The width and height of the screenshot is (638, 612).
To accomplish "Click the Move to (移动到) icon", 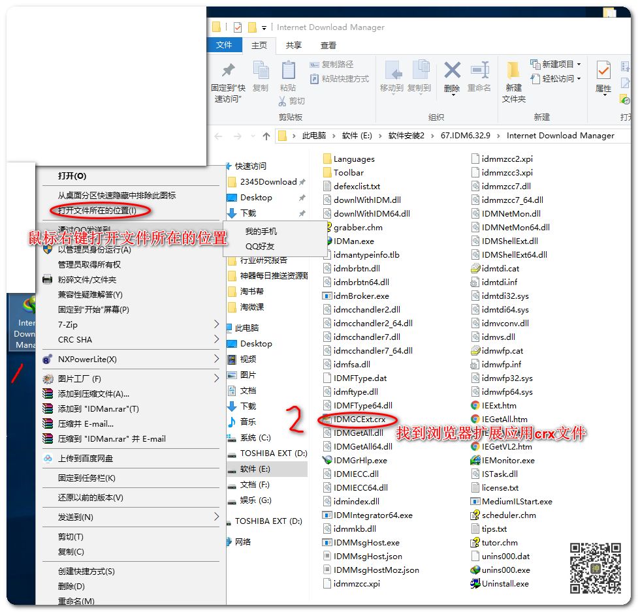I will pyautogui.click(x=392, y=70).
